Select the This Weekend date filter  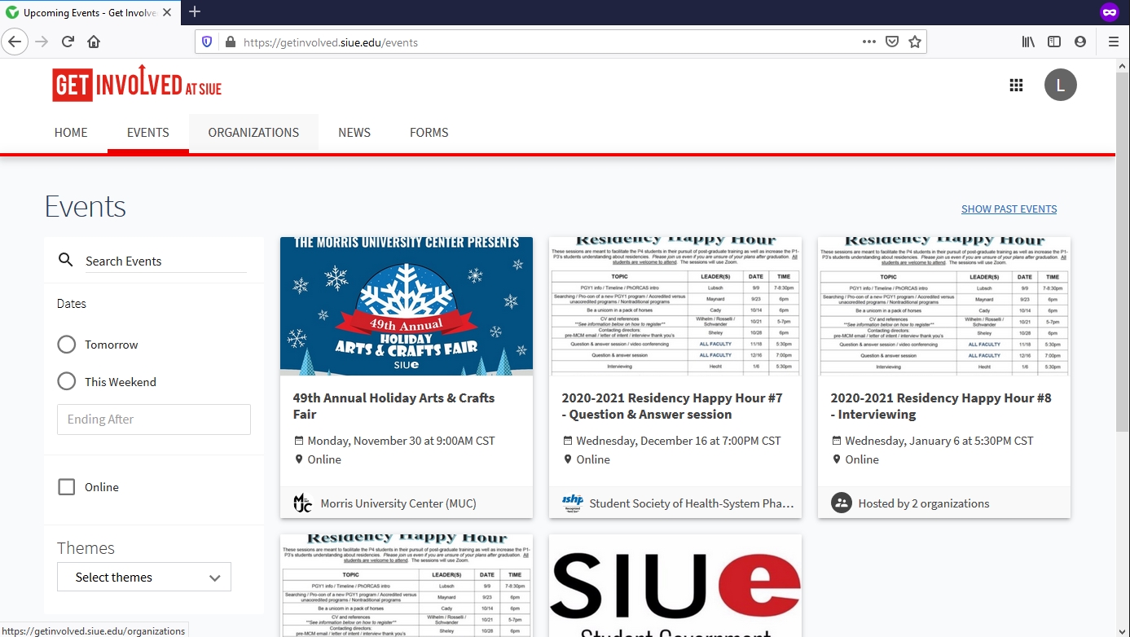tap(67, 381)
